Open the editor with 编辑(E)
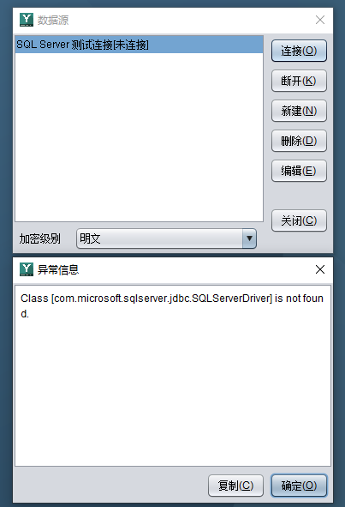The image size is (345, 507). (x=299, y=171)
